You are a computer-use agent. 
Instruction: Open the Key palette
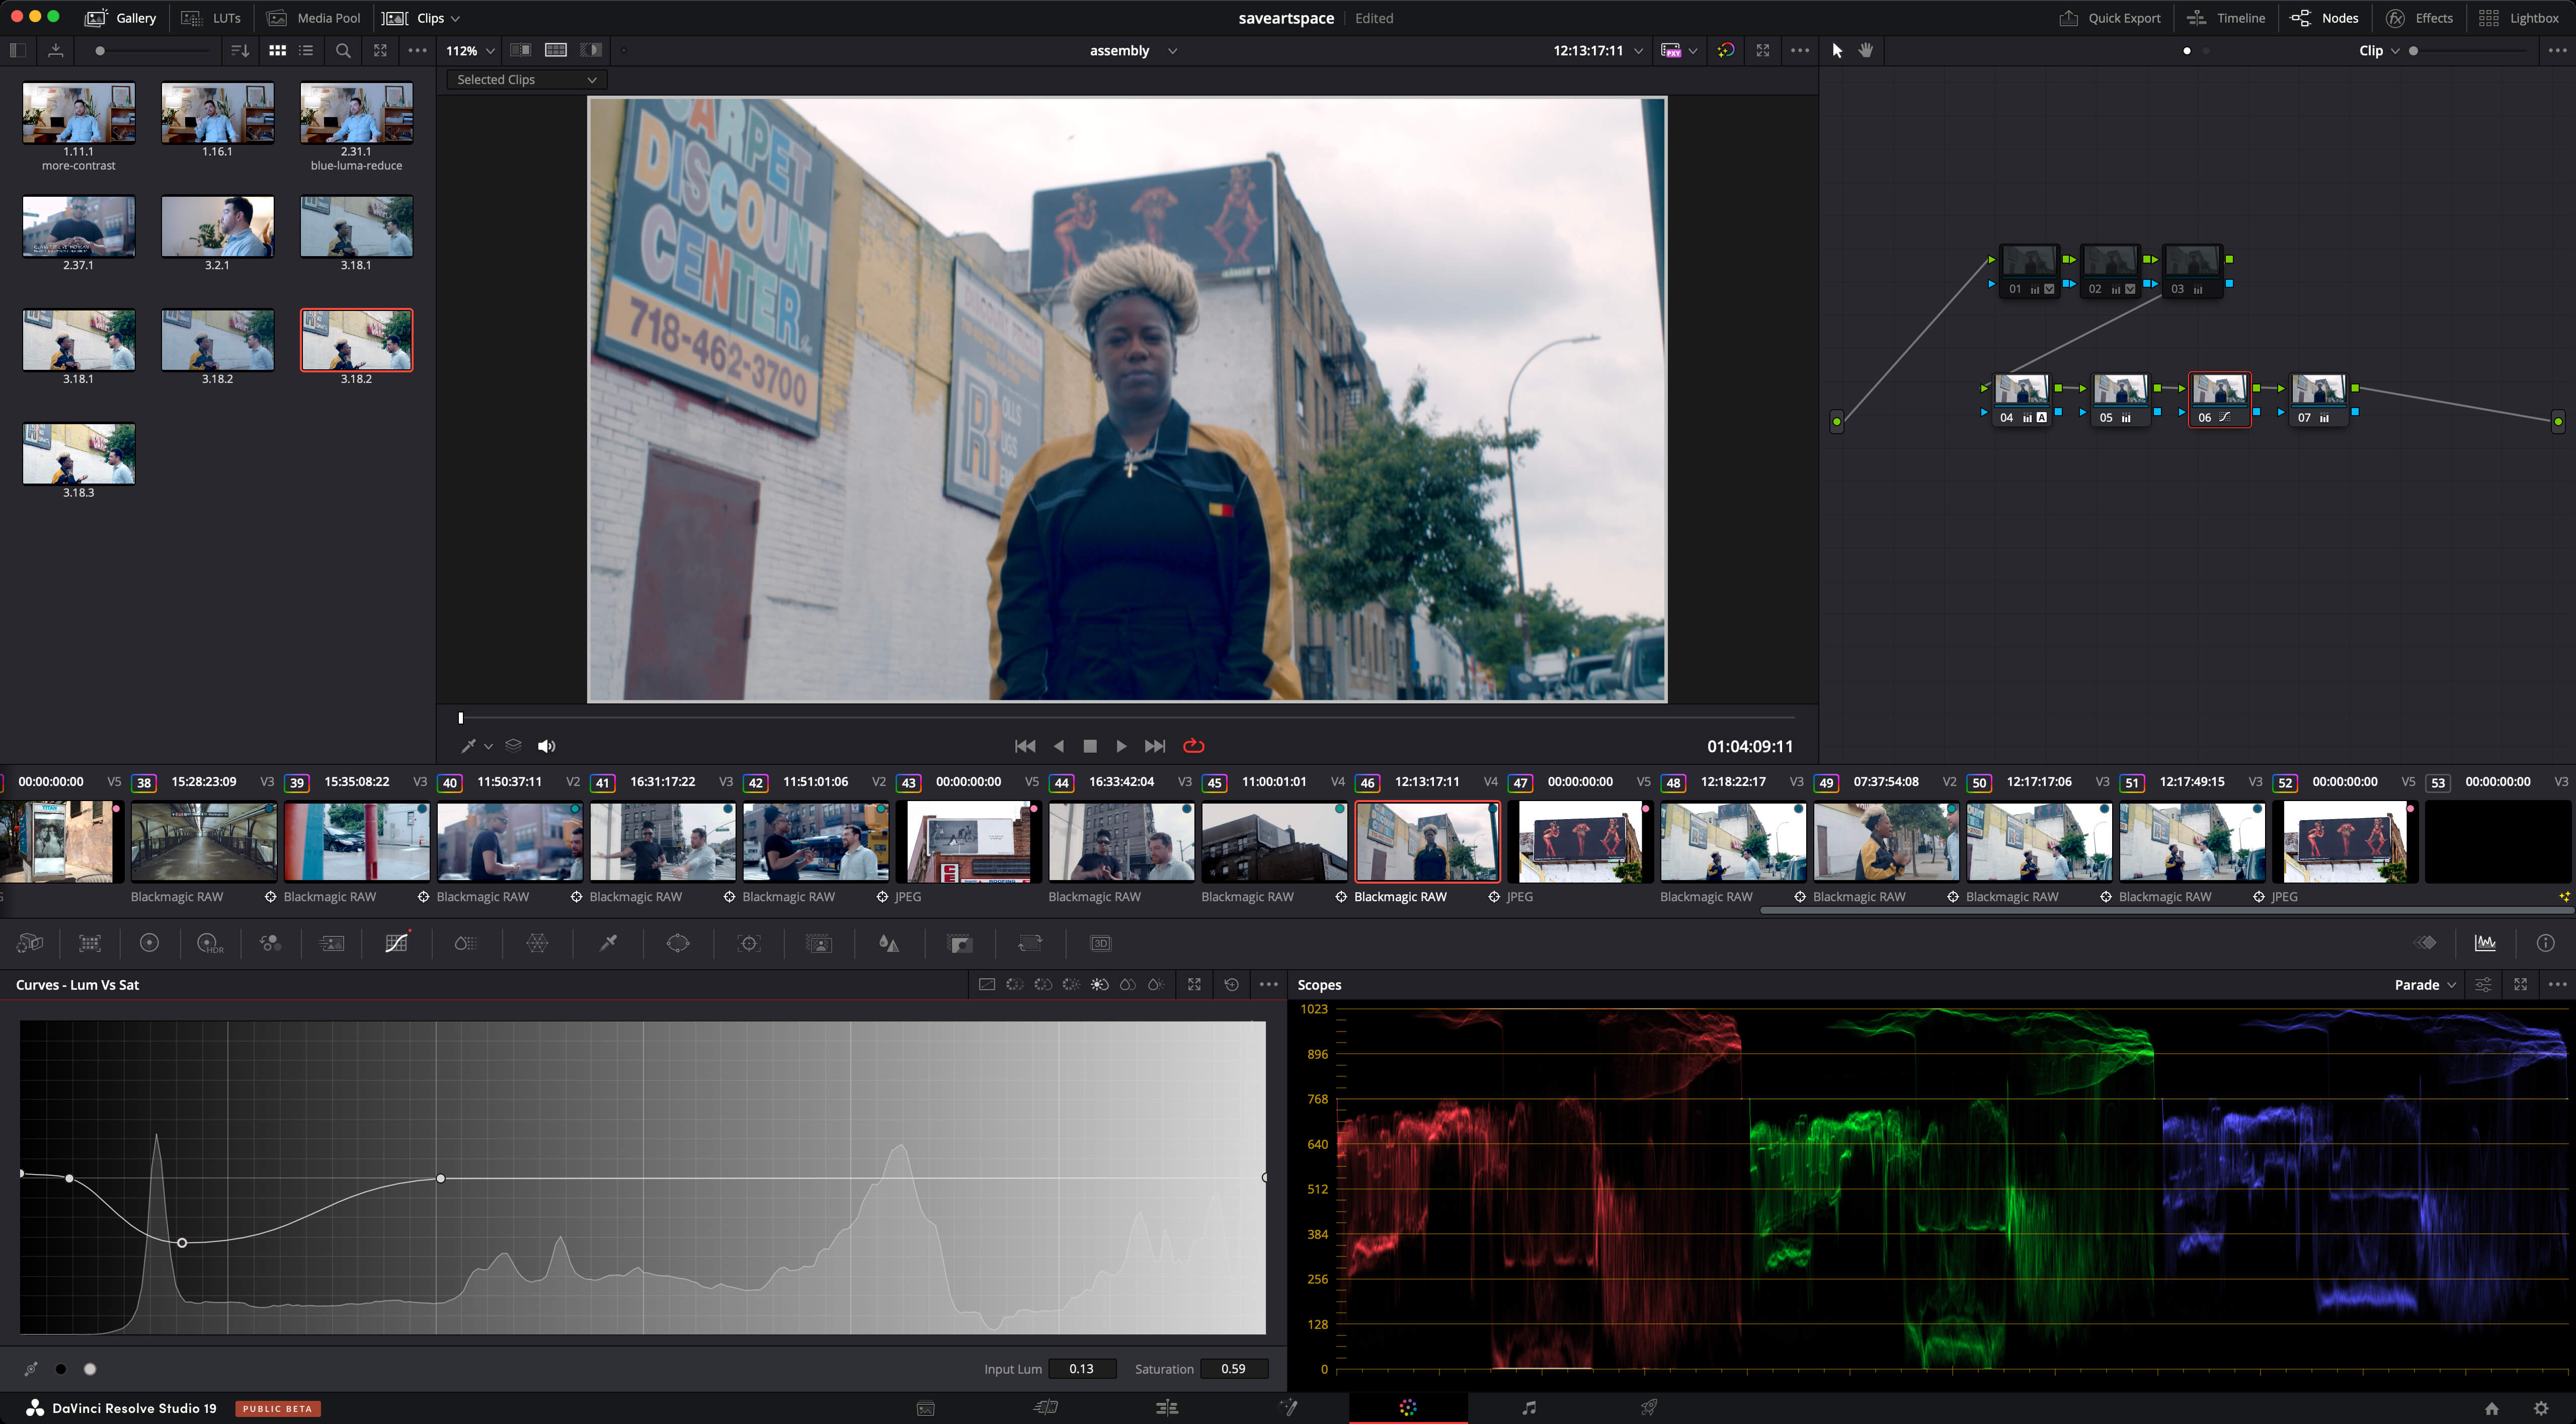coord(959,943)
